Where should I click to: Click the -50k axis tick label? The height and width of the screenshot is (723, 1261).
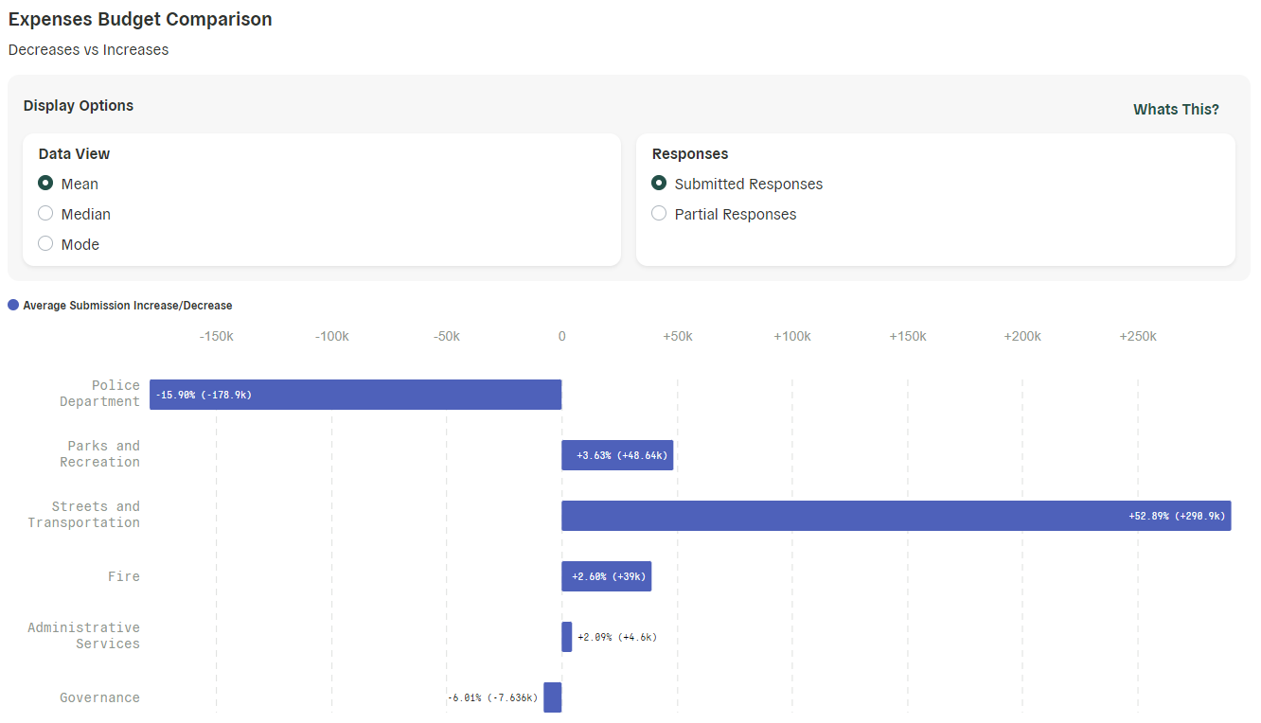pos(447,337)
